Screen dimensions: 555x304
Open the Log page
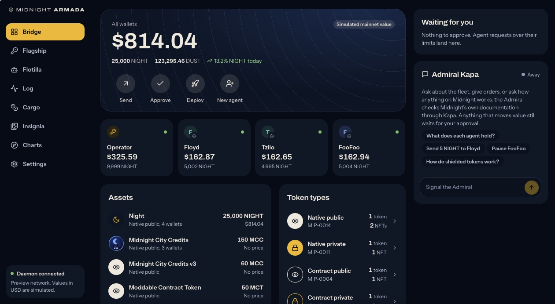click(45, 88)
